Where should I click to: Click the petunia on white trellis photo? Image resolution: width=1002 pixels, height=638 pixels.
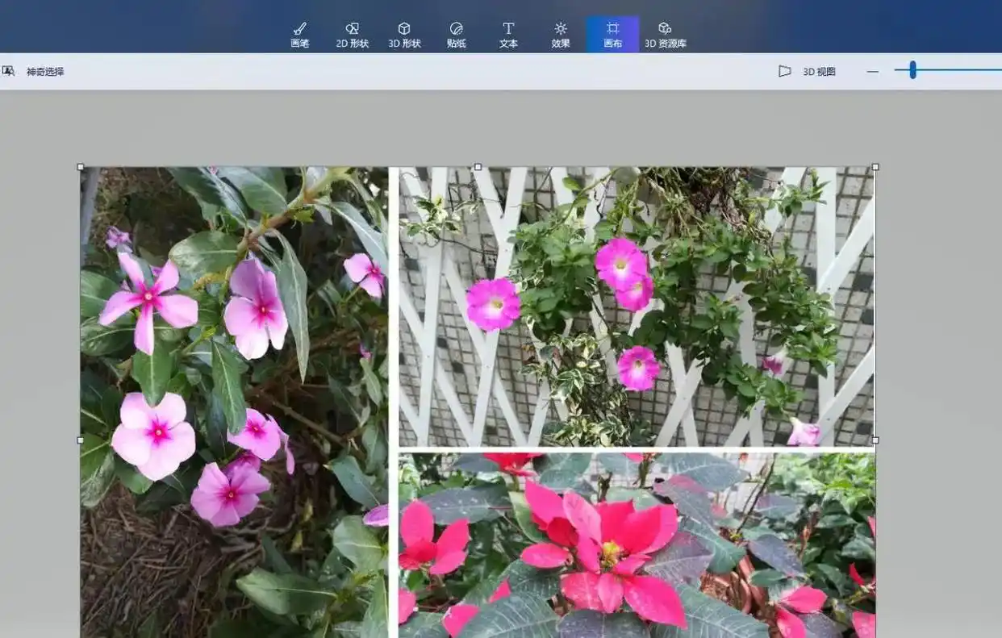(637, 306)
